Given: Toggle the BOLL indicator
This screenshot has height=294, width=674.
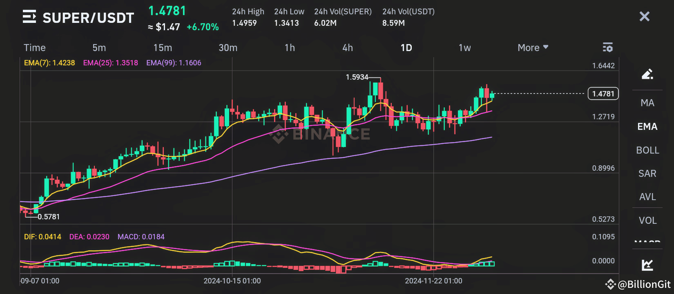Looking at the screenshot, I should [647, 150].
